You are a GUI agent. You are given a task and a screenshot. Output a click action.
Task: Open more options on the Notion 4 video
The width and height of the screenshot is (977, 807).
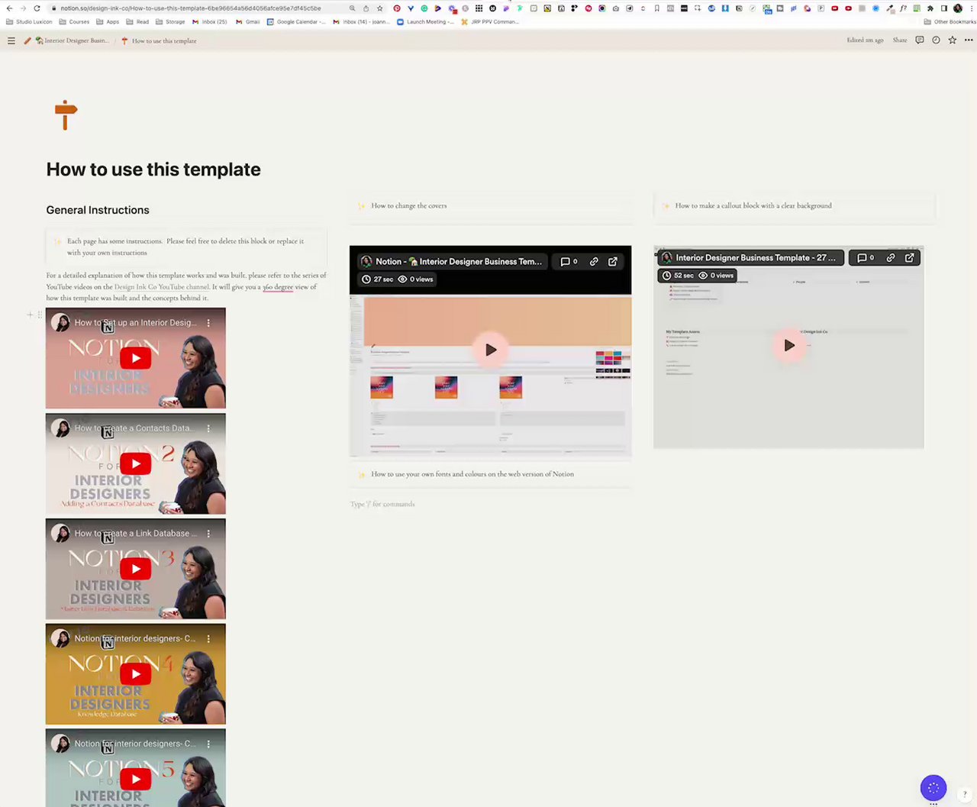[x=208, y=639]
